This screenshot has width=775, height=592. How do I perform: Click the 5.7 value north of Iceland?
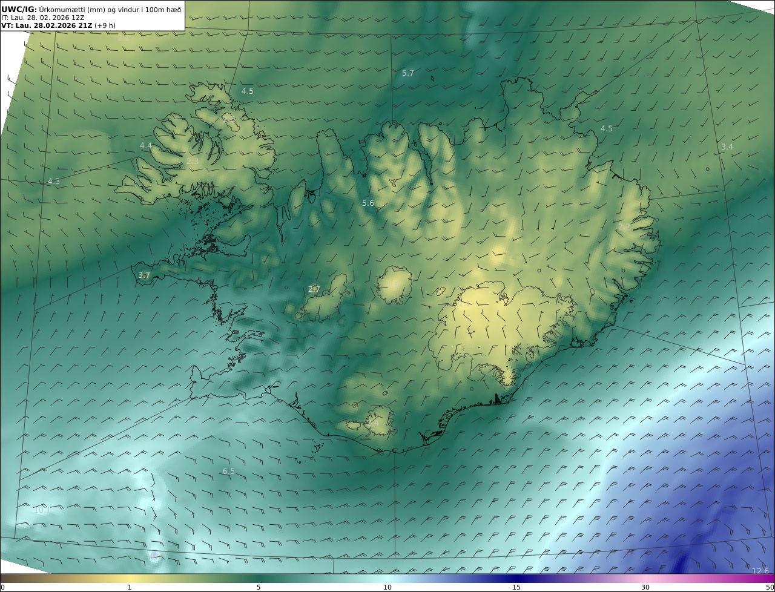[x=408, y=73]
